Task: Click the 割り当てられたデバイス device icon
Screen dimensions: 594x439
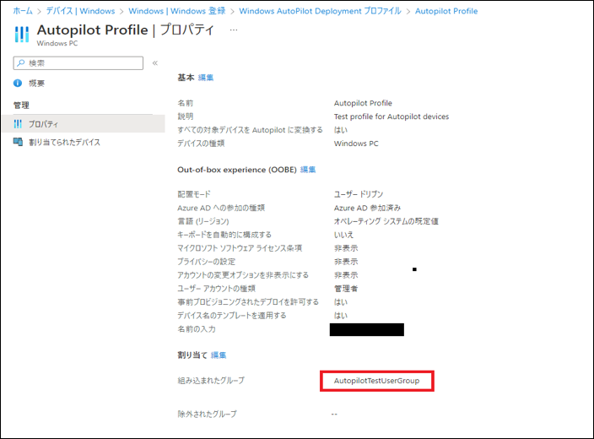Action: (18, 143)
